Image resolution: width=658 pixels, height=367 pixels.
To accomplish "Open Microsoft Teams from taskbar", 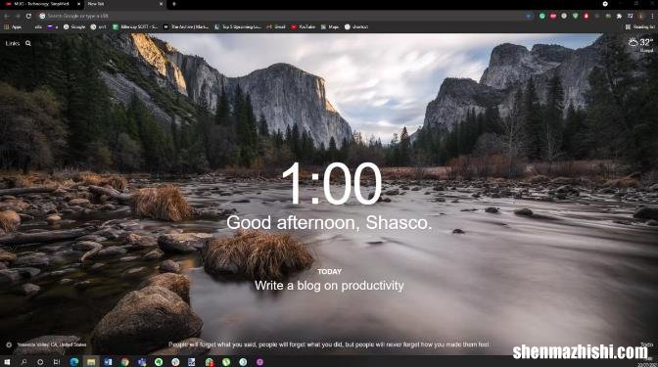I will (x=142, y=362).
